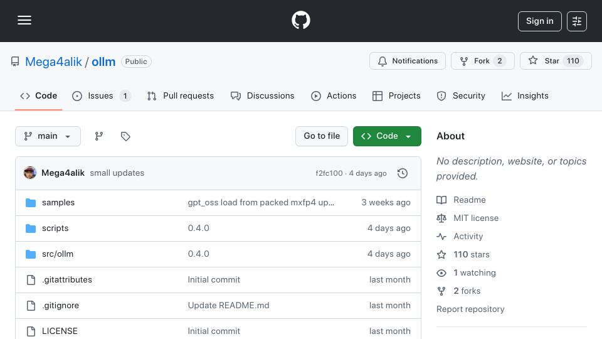Switch to the Code tab
This screenshot has width=602, height=339.
tap(38, 95)
